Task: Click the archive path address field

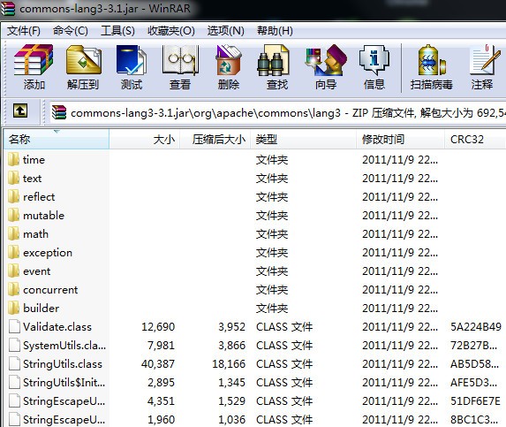Action: [277, 113]
